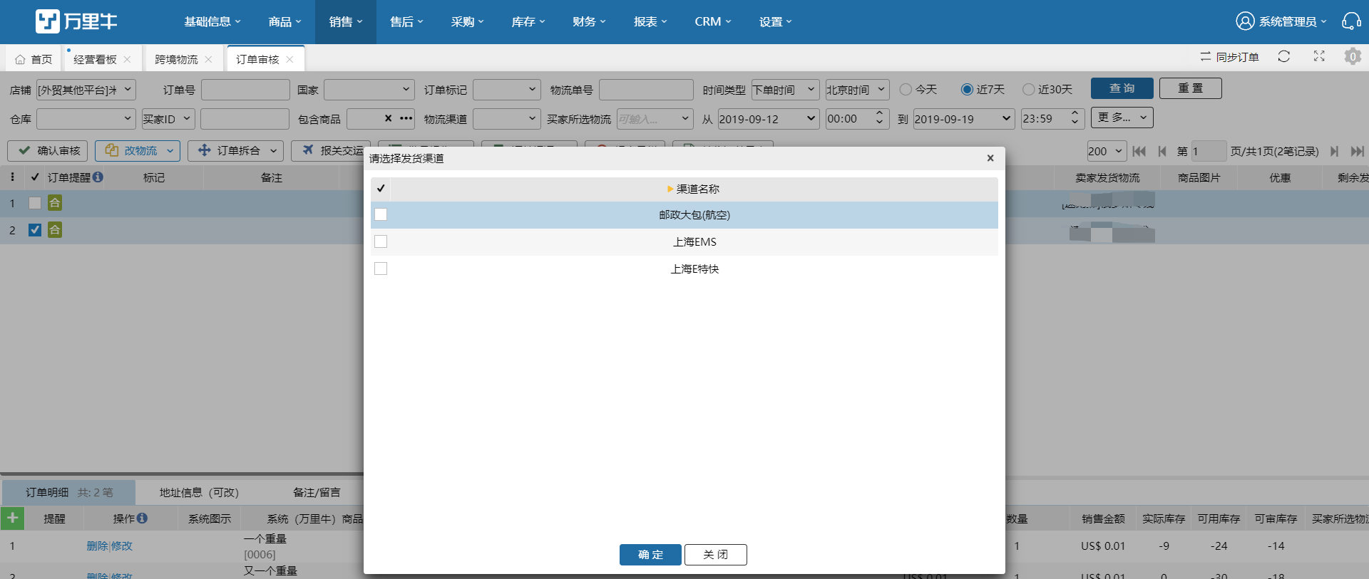This screenshot has height=579, width=1369.
Task: Close the 跨境物流 tab
Action: (208, 59)
